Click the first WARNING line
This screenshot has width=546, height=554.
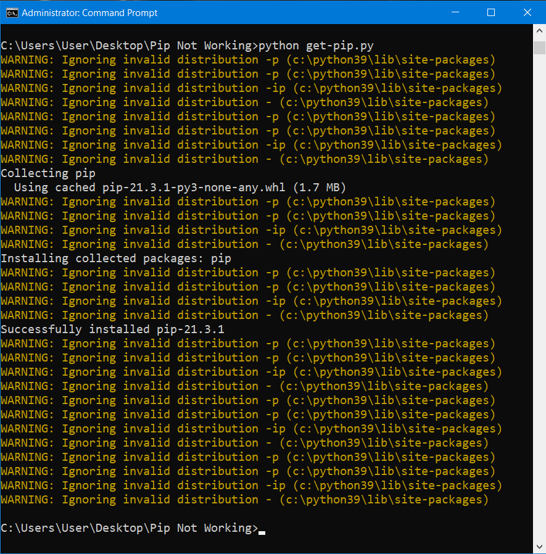pos(185,59)
